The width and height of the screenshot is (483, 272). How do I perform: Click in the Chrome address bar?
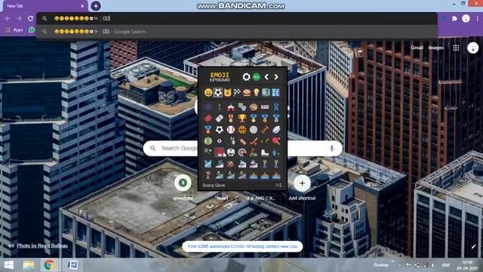pos(236,18)
